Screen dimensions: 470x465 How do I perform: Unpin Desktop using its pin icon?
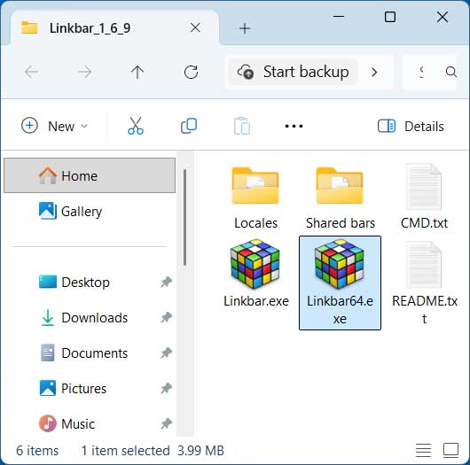tap(166, 282)
